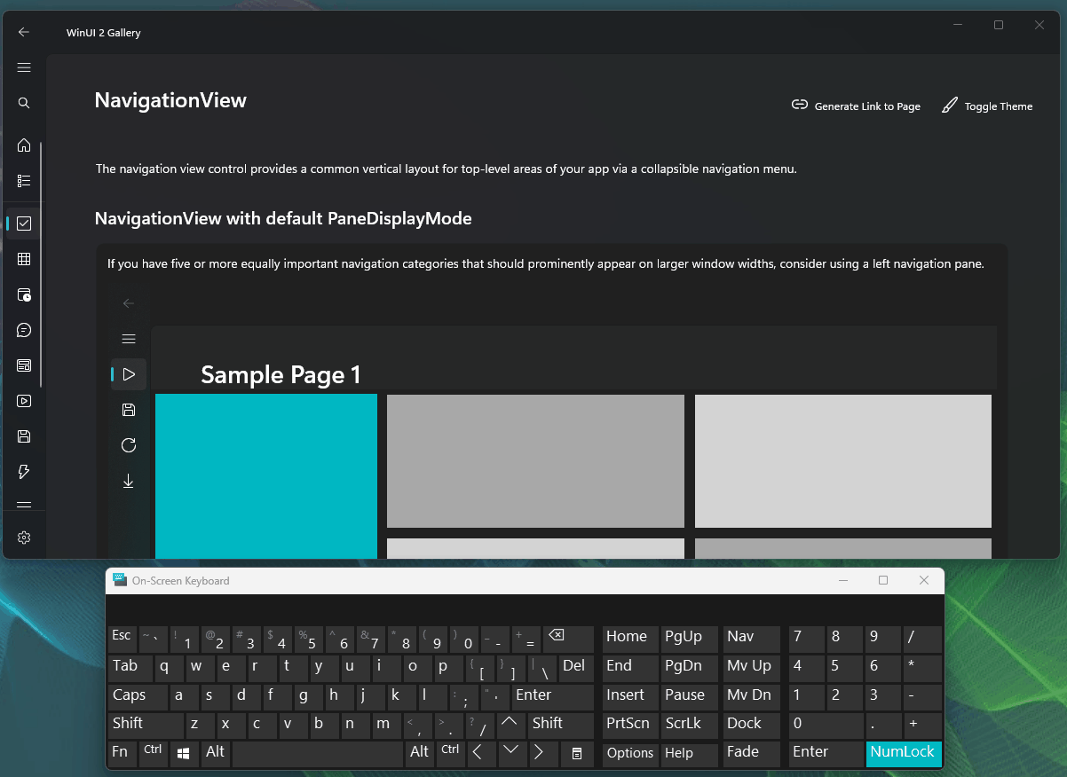Screen dimensions: 1067x777
Task: Click the numpad Enter key beside NumLock
Action: [826, 754]
